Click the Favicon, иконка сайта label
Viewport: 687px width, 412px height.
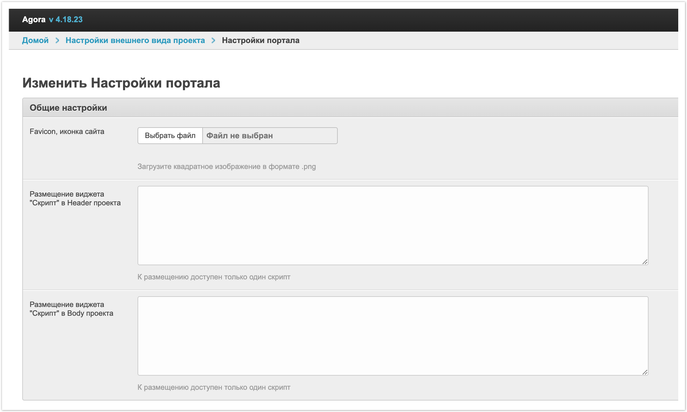(x=67, y=132)
